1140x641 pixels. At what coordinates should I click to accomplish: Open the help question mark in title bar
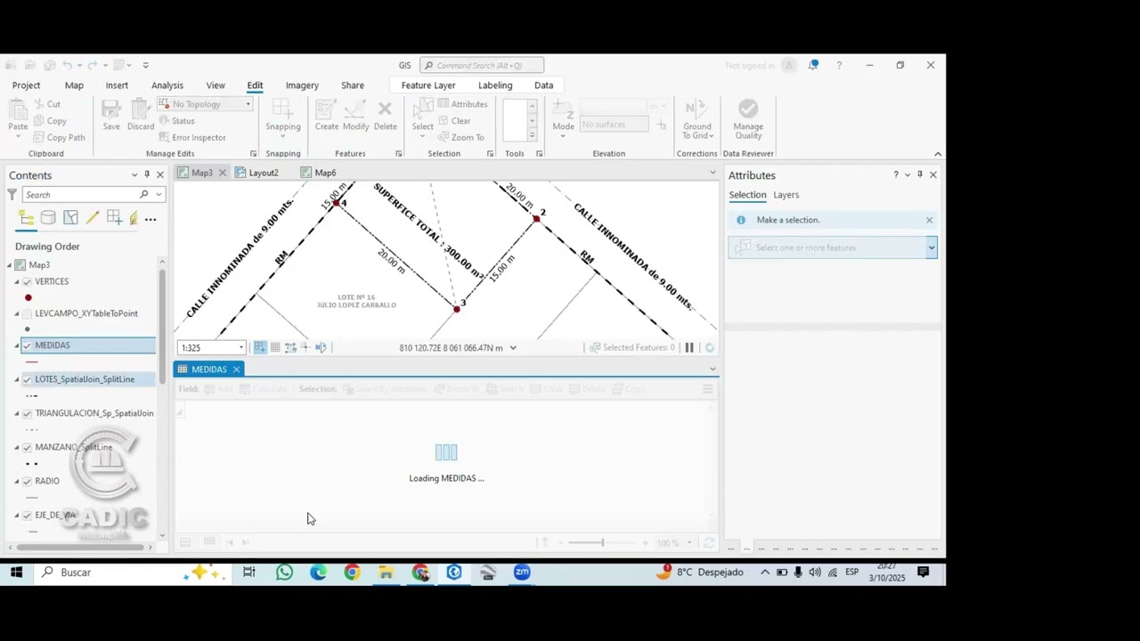point(839,65)
